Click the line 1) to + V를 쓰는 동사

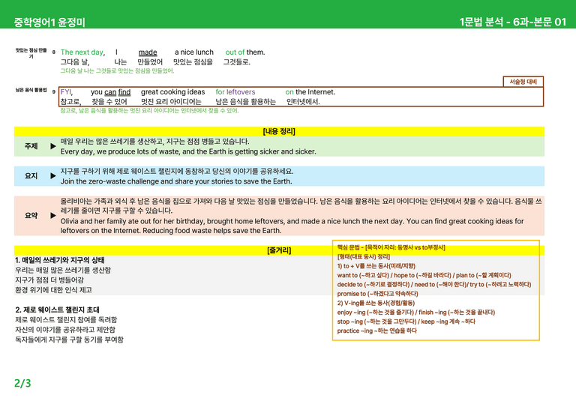point(376,266)
